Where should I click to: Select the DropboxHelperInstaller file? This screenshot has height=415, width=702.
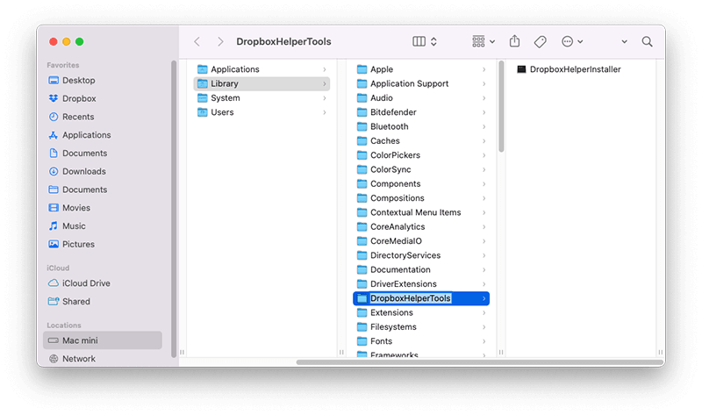(569, 69)
